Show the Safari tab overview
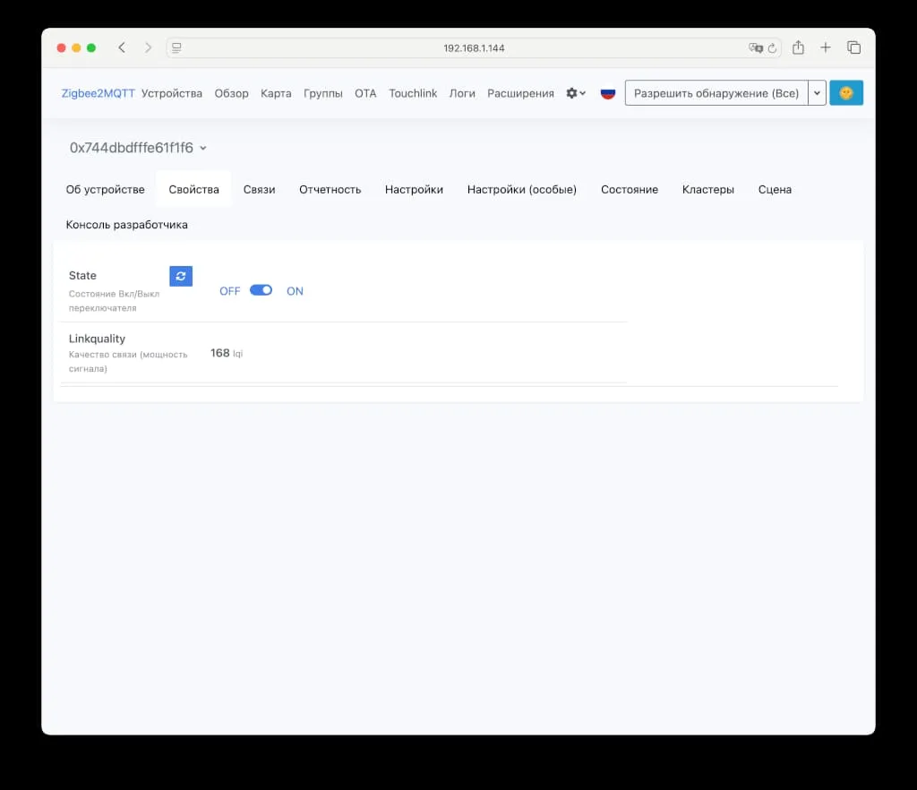Viewport: 917px width, 790px height. [x=853, y=47]
